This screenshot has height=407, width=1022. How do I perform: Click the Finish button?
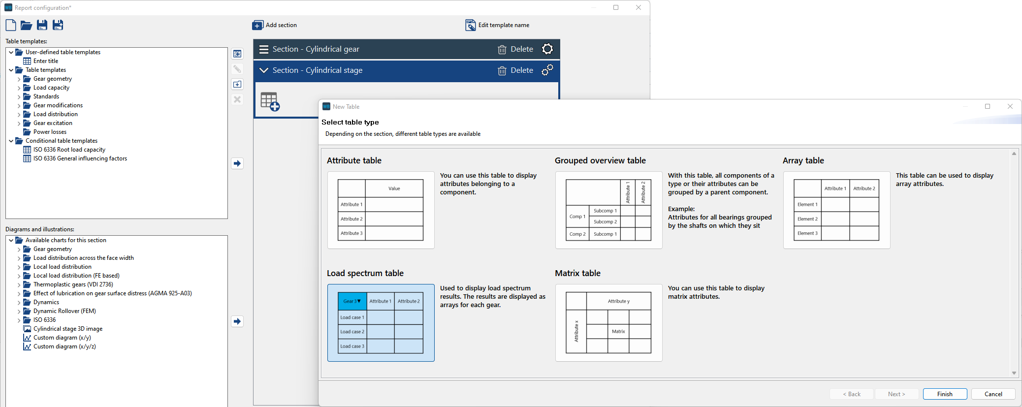click(x=944, y=394)
